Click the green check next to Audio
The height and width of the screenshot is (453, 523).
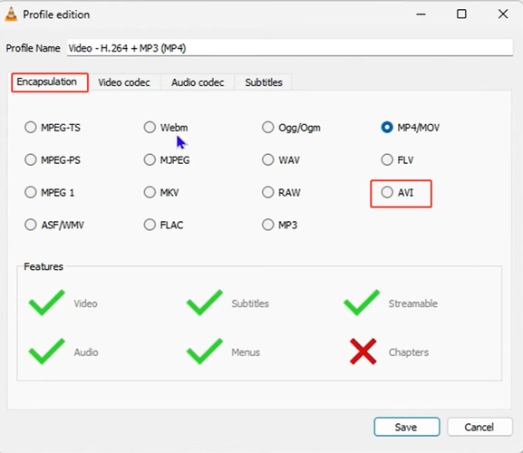[x=47, y=351]
